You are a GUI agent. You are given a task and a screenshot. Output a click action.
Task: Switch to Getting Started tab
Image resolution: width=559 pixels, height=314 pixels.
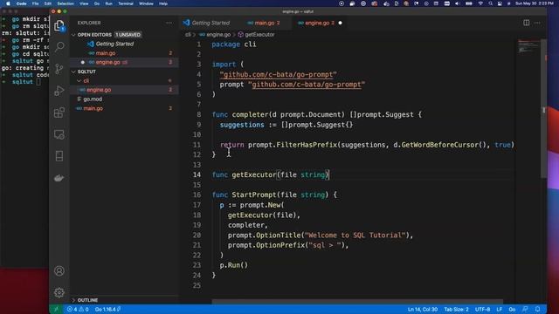pos(207,23)
